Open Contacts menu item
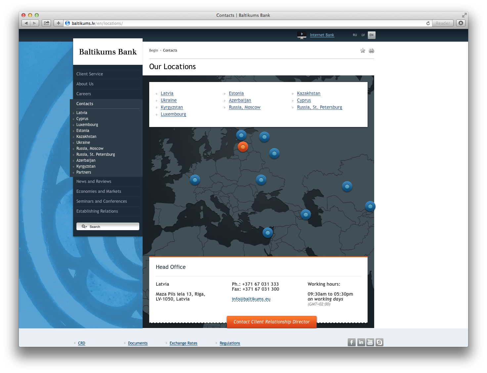 click(85, 104)
